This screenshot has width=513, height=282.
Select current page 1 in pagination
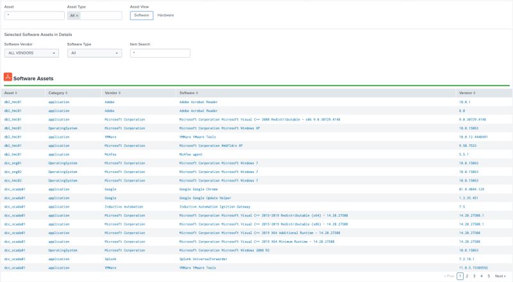tap(460, 276)
